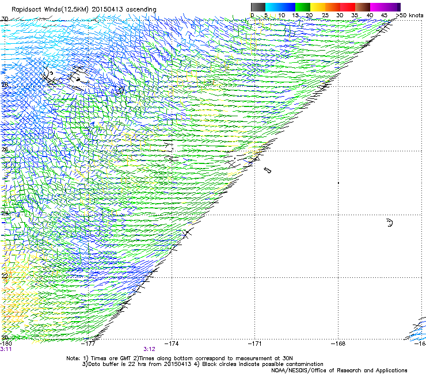Click the orange 25-30 knots legend swatch
The image size is (426, 374).
pyautogui.click(x=333, y=7)
